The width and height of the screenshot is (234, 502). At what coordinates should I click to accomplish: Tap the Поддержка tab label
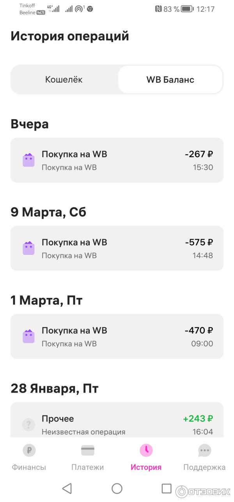click(x=204, y=467)
